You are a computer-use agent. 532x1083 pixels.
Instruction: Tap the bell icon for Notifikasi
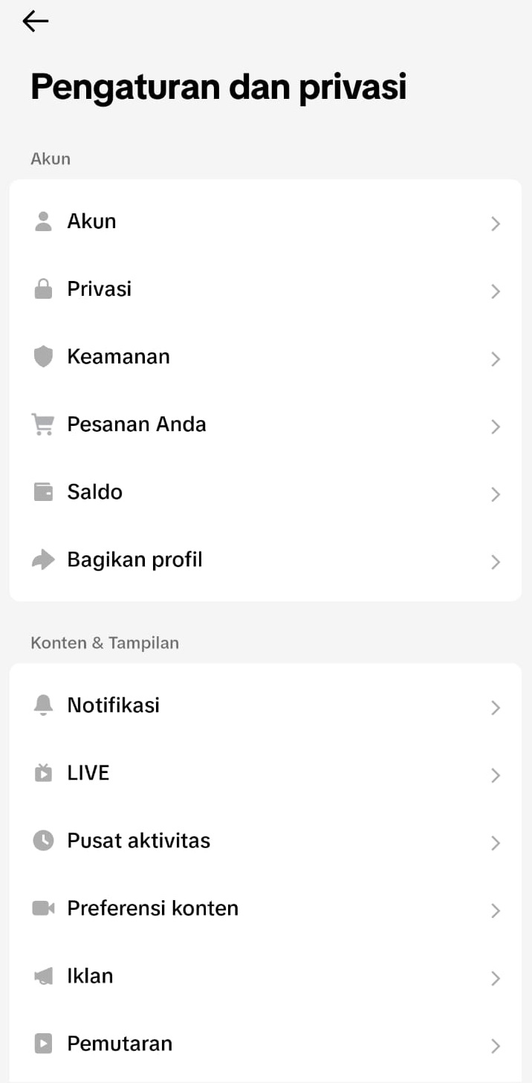pyautogui.click(x=44, y=705)
